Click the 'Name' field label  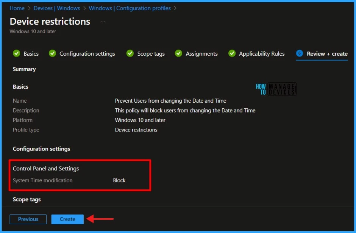20,101
